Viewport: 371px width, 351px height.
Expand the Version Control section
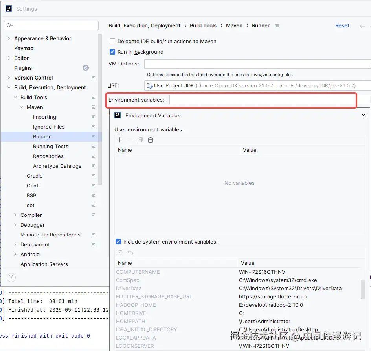tap(9, 78)
